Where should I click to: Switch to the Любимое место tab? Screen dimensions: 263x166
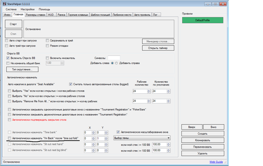pos(122,15)
